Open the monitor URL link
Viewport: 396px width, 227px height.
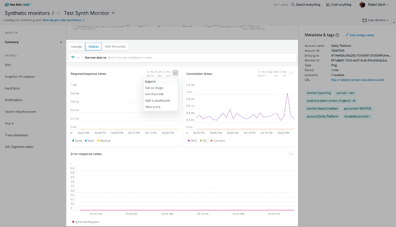(x=358, y=80)
